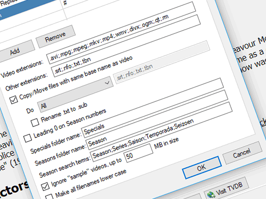Screen dimensions: 266x199
Task: Click the globe icon on Visit TVDB
Action: pos(211,195)
